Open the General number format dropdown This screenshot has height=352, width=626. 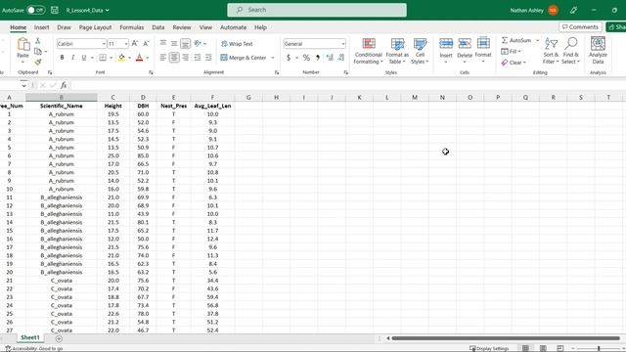coord(342,43)
